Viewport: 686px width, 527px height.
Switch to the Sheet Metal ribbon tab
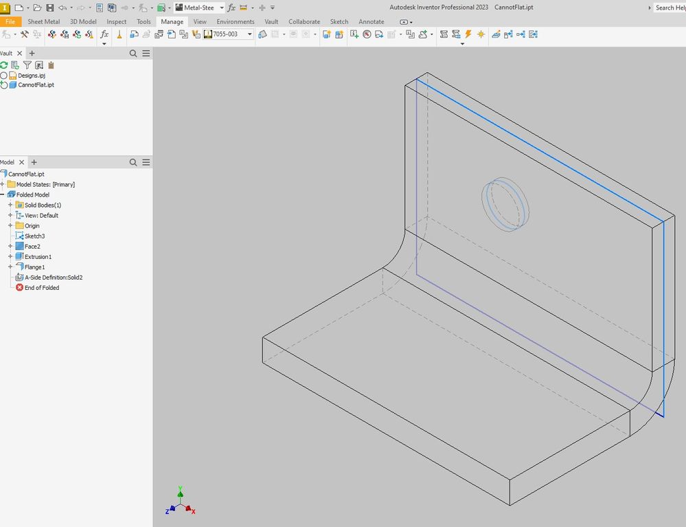coord(43,21)
